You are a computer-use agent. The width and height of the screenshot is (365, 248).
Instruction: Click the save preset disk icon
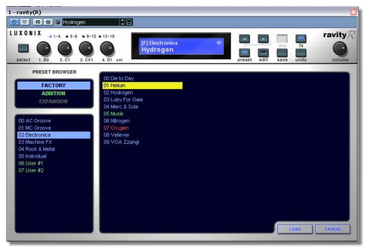click(x=129, y=22)
